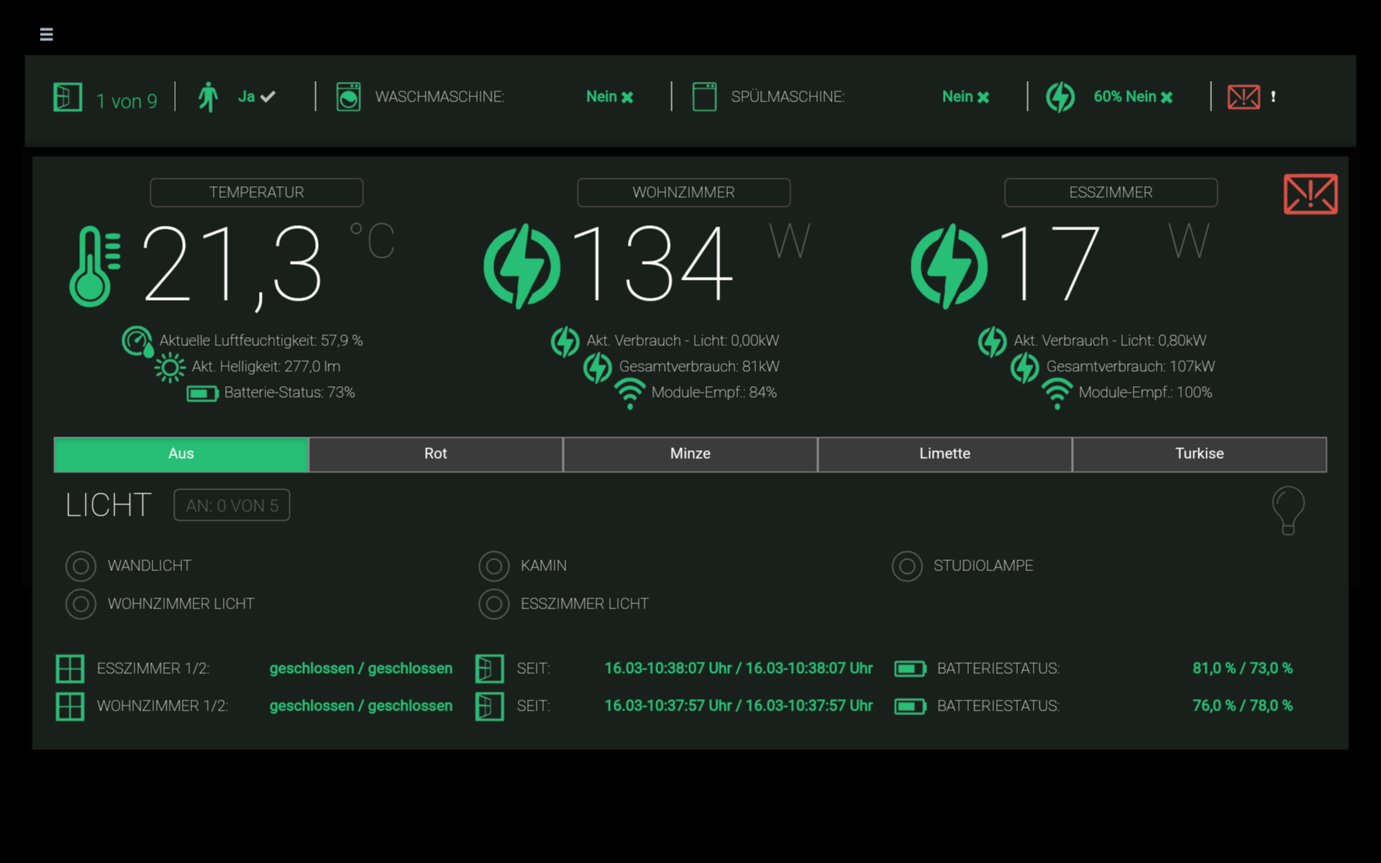Click the light bulb icon in LICHT section
The height and width of the screenshot is (863, 1381).
(x=1288, y=510)
